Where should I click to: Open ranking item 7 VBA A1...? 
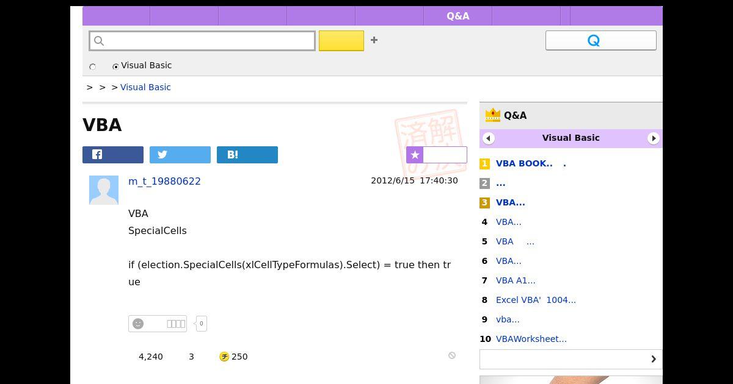pyautogui.click(x=516, y=280)
